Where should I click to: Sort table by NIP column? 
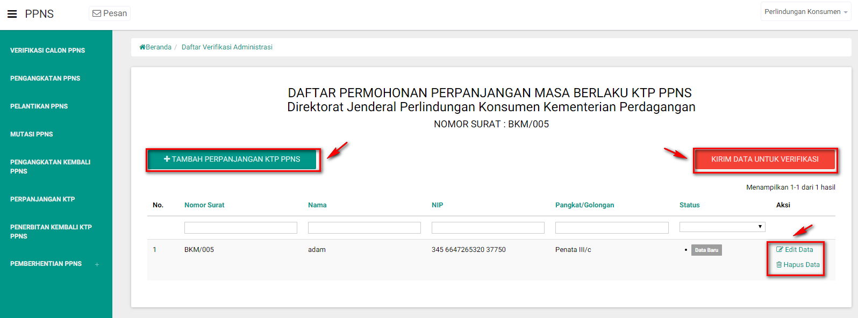[x=437, y=205]
